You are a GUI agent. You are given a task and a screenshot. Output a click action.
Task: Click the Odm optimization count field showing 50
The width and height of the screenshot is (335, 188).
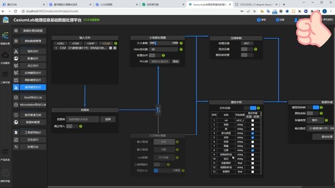pyautogui.click(x=163, y=49)
